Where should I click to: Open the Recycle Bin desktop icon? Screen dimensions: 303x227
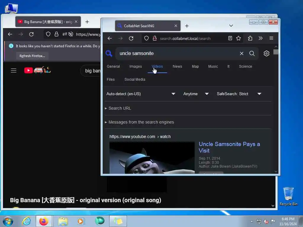(288, 196)
